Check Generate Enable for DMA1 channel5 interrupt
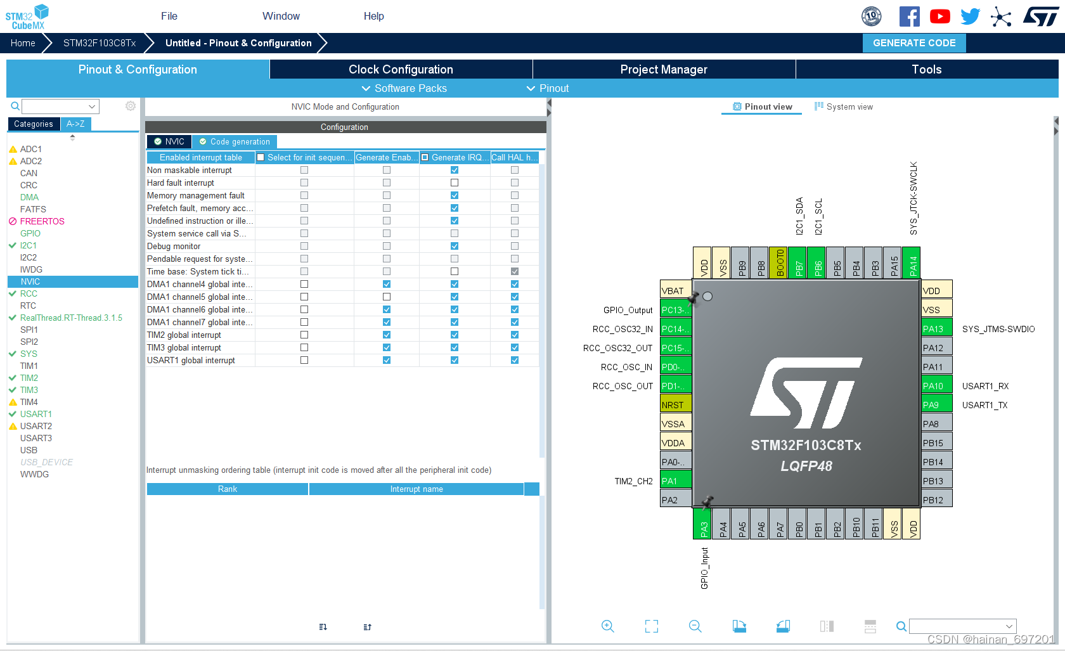The height and width of the screenshot is (651, 1065). click(387, 297)
